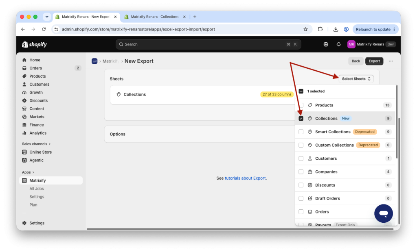Open the Home sidebar item
417x252 pixels.
(x=35, y=60)
